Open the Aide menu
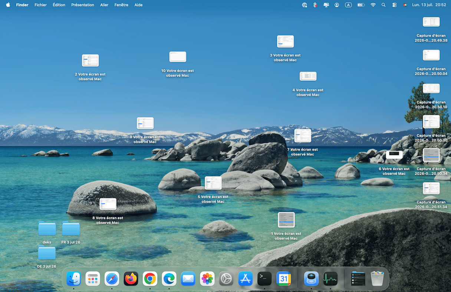Screen dimensions: 451x292 coord(138,5)
